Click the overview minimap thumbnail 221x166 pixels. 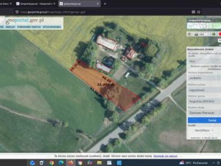click(204, 26)
